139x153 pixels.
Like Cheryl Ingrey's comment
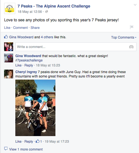pyautogui.click(x=18, y=141)
